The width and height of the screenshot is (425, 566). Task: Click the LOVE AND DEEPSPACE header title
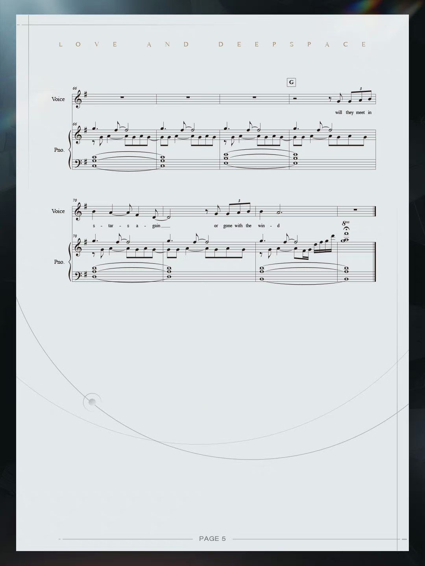(x=213, y=44)
